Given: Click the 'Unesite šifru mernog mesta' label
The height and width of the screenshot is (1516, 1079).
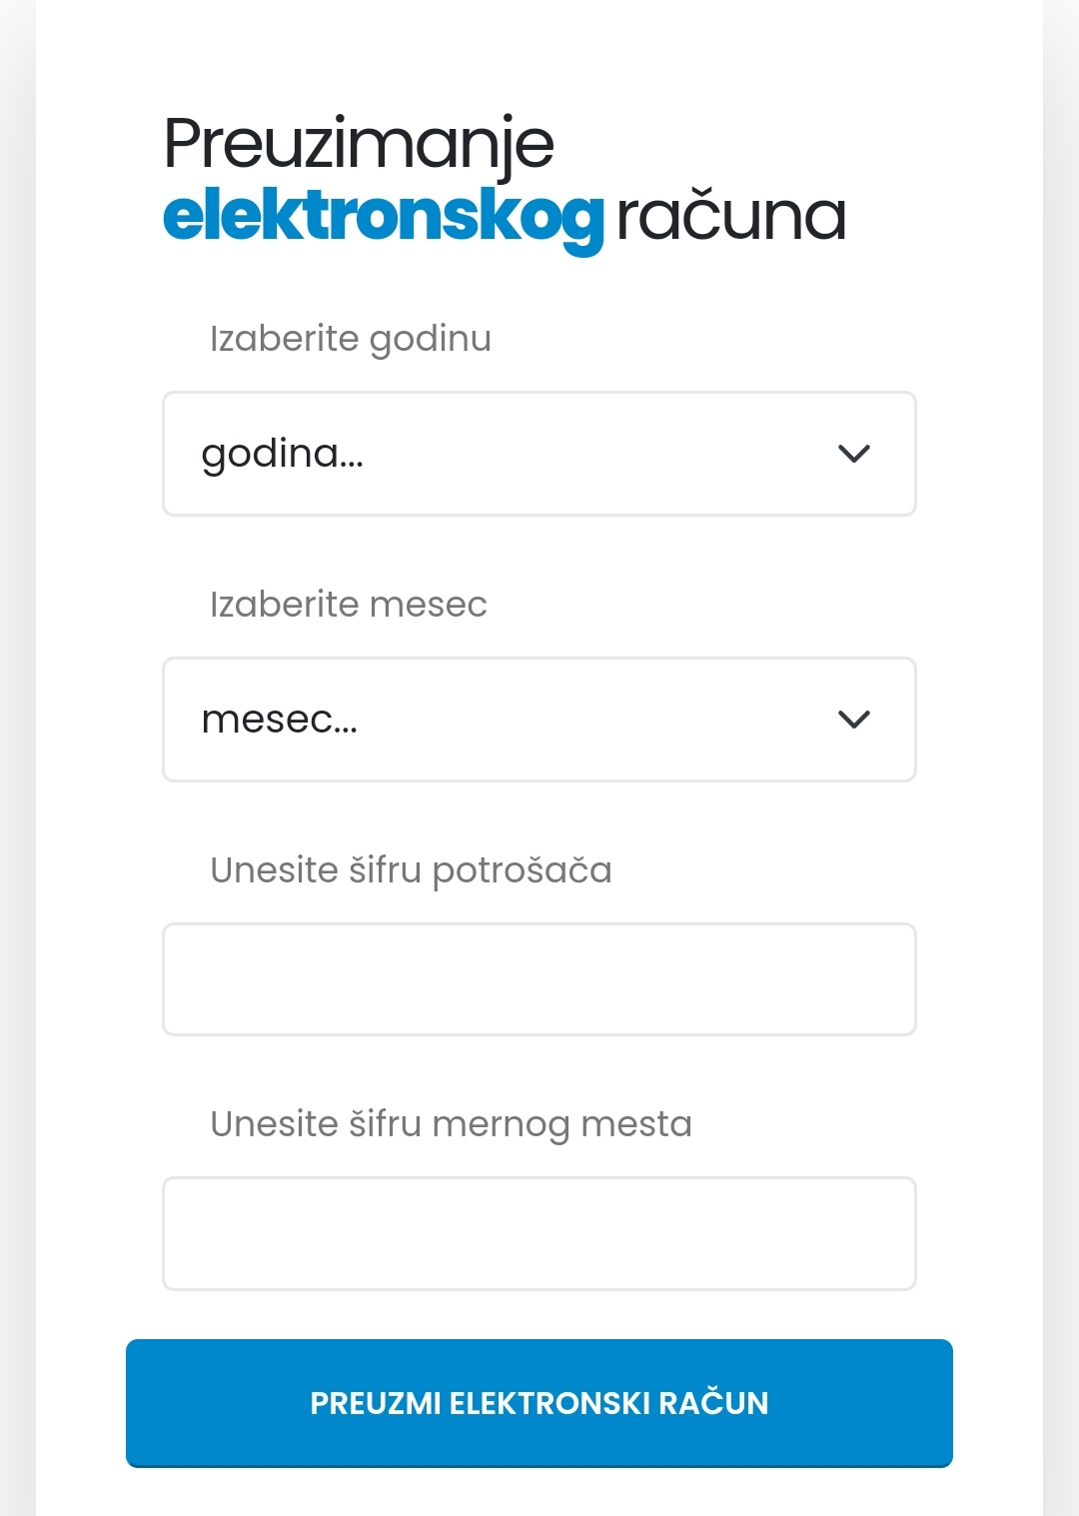Looking at the screenshot, I should pyautogui.click(x=451, y=1124).
